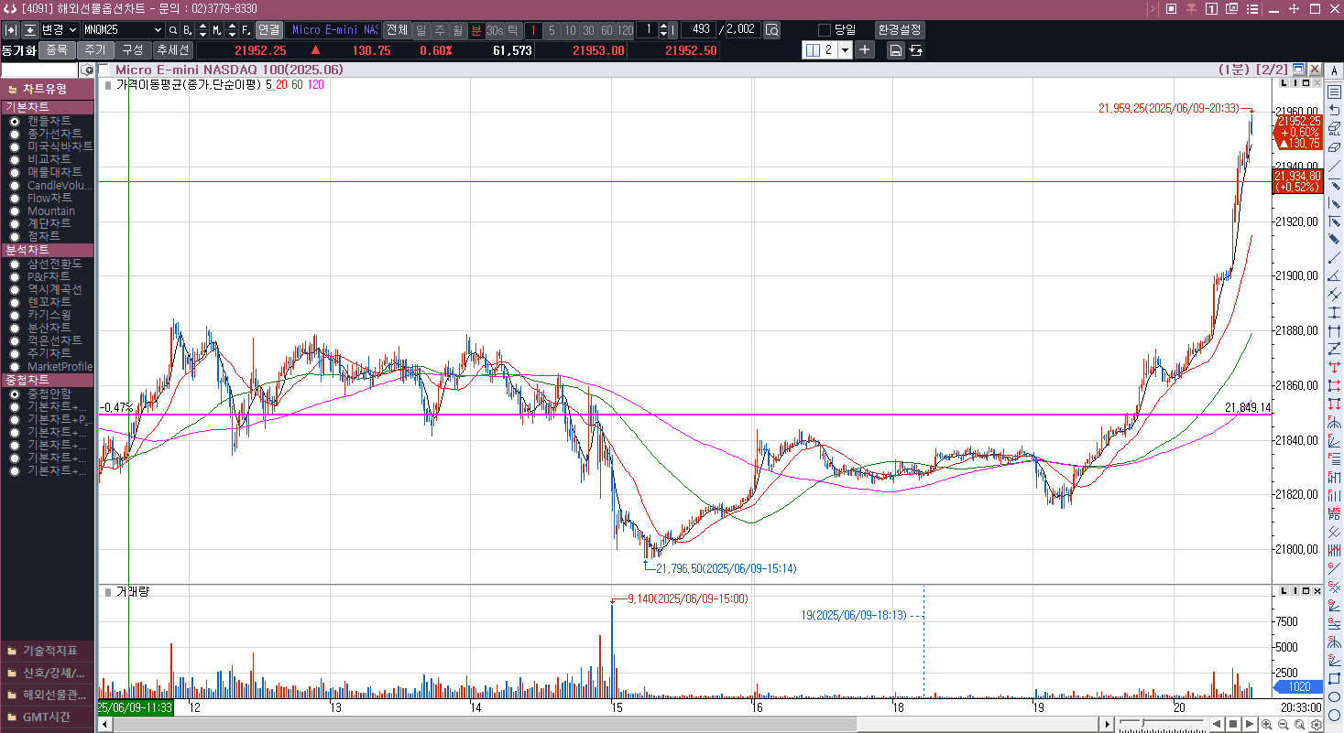Select the 렌꼬차트 radio option

pyautogui.click(x=15, y=302)
